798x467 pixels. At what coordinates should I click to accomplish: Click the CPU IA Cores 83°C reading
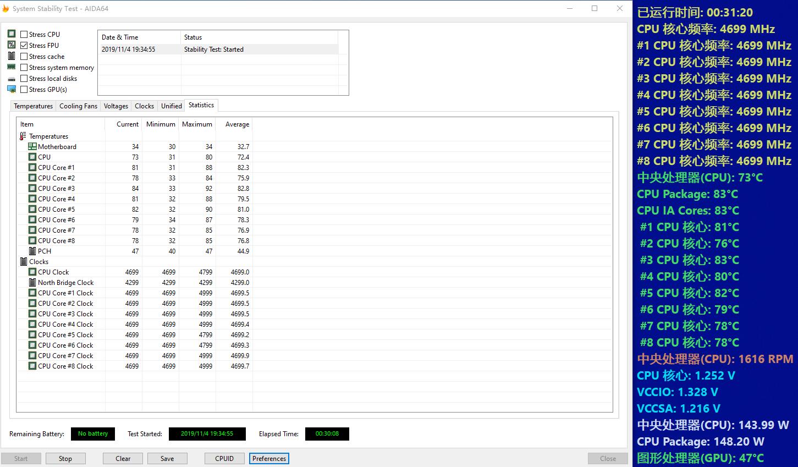(x=688, y=211)
